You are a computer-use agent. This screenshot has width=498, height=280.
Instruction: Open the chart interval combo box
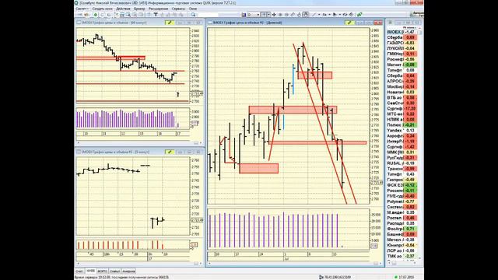tap(254, 15)
